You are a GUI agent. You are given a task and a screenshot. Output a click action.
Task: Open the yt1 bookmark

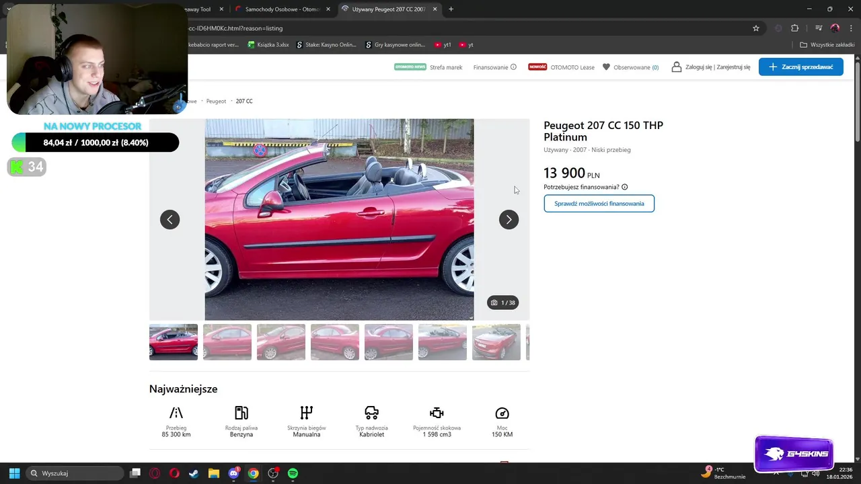[443, 45]
